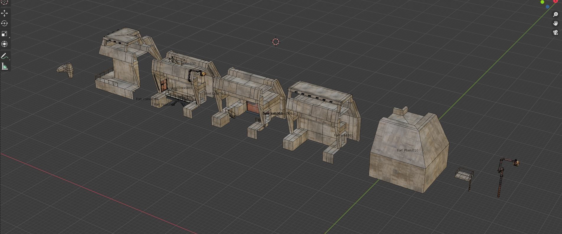The height and width of the screenshot is (234, 562).
Task: Select the Rotate tool
Action: (x=4, y=23)
